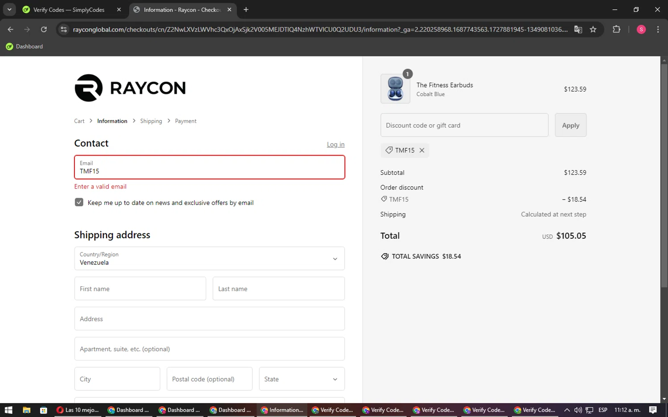Reload the checkout page
This screenshot has width=668, height=417.
(44, 29)
